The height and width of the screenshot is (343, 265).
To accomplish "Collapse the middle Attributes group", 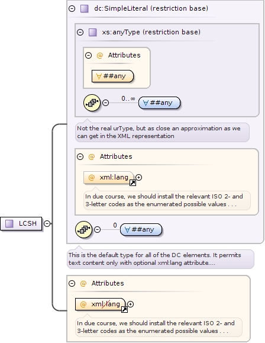I will coord(80,156).
